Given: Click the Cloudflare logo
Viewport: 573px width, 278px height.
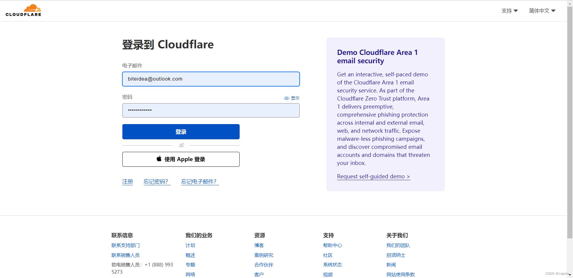Looking at the screenshot, I should click(23, 10).
